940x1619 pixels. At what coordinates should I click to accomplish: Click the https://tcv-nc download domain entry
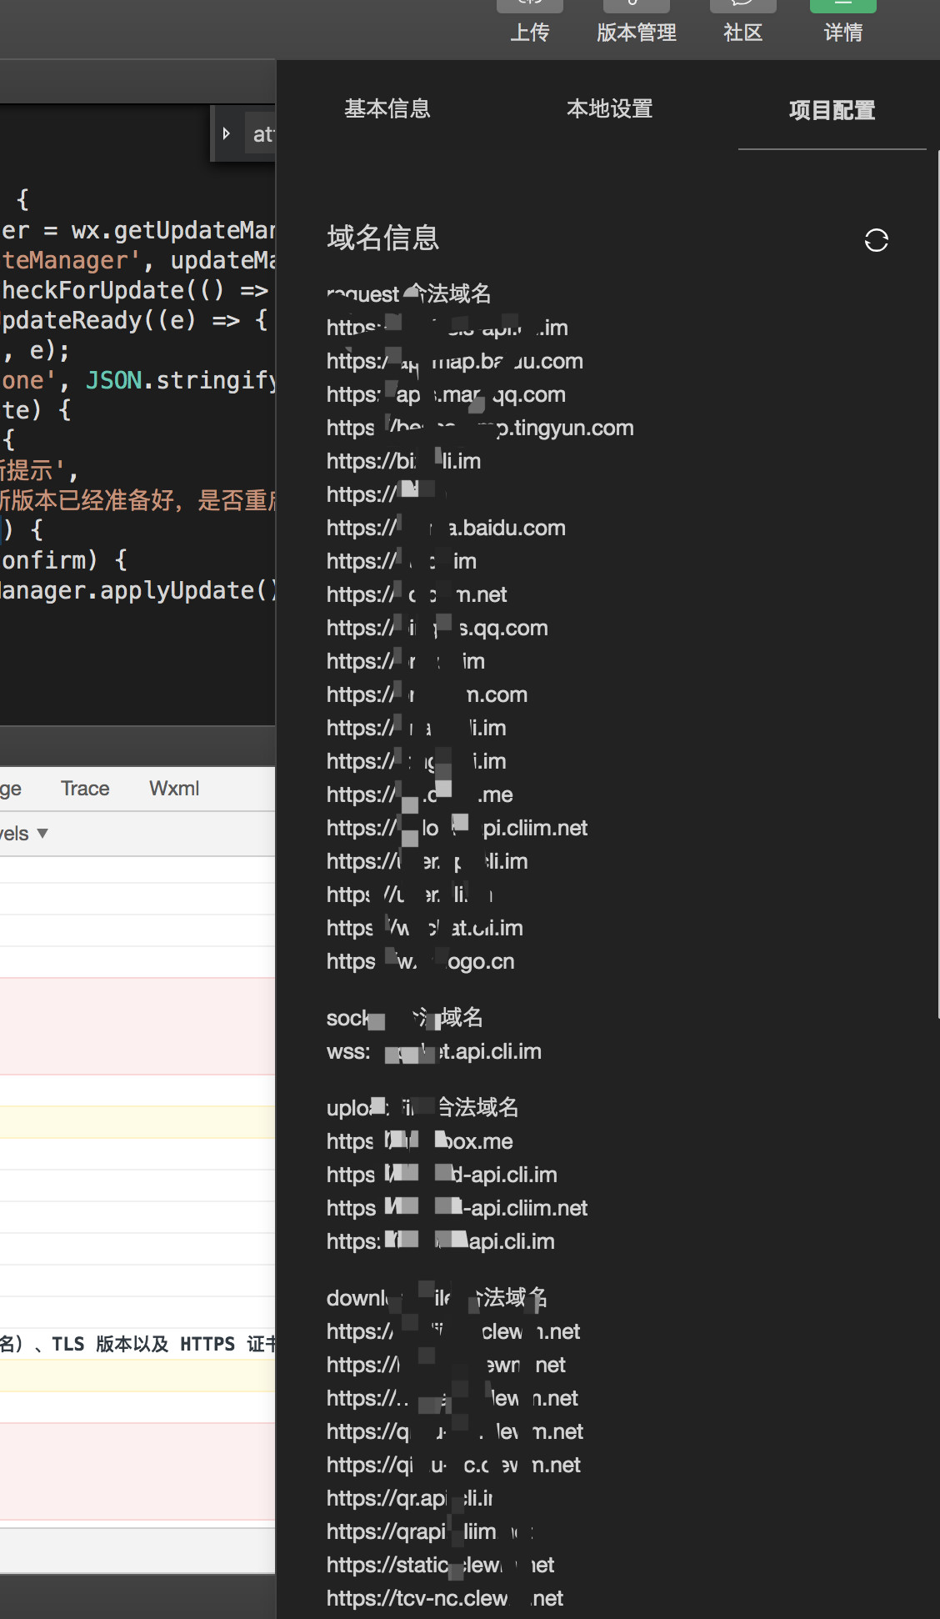[444, 1598]
